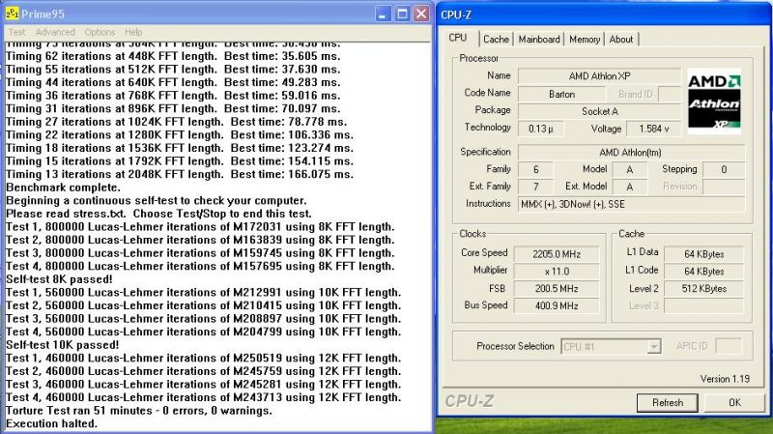
Task: Open the Help menu in Prime95
Action: 133,32
